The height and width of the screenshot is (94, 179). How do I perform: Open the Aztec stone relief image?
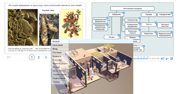(23, 27)
